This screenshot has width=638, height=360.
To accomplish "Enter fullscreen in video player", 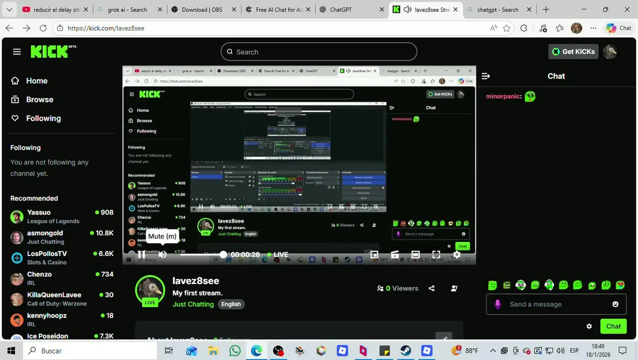I will click(436, 254).
